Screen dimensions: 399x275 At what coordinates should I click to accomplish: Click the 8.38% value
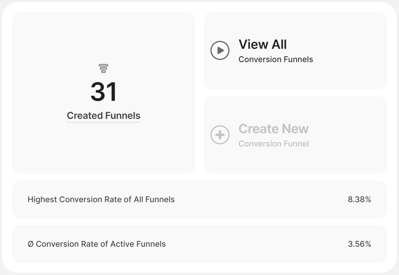point(359,200)
